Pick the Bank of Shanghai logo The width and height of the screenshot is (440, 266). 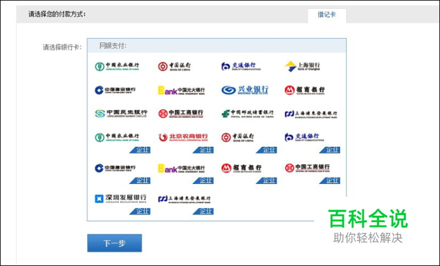tap(302, 66)
